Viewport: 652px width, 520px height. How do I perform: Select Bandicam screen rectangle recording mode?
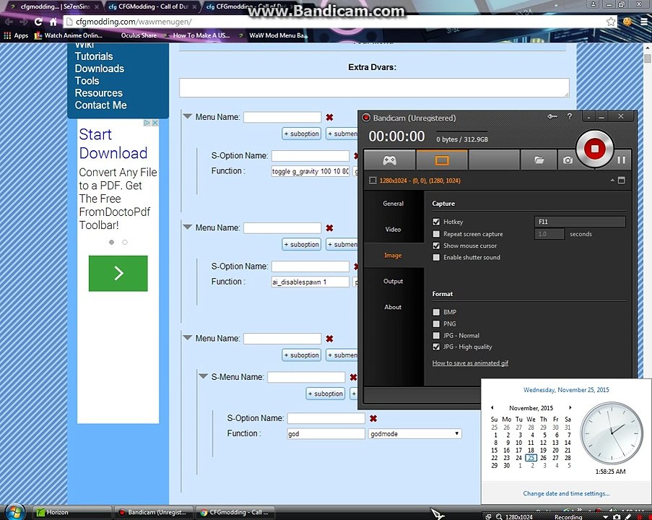[x=442, y=160]
